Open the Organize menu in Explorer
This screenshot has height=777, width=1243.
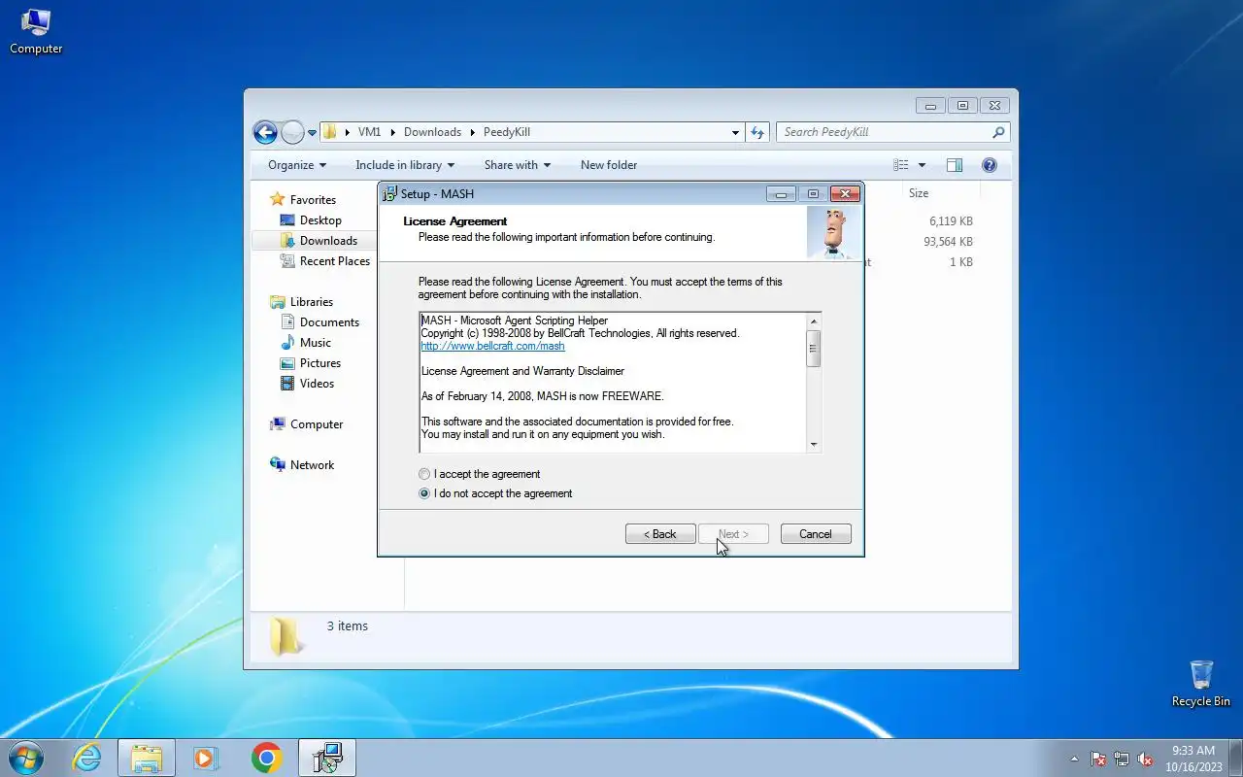[x=297, y=165]
